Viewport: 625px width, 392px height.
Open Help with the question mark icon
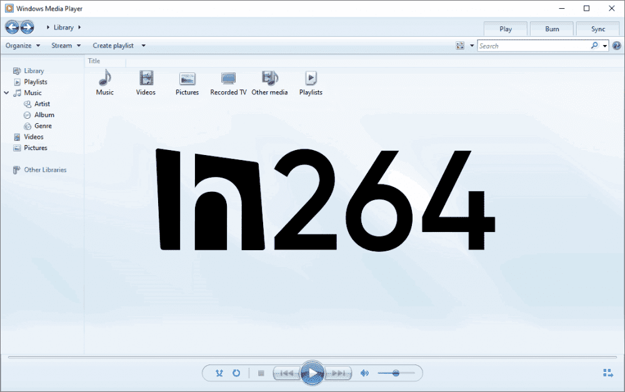pyautogui.click(x=616, y=45)
